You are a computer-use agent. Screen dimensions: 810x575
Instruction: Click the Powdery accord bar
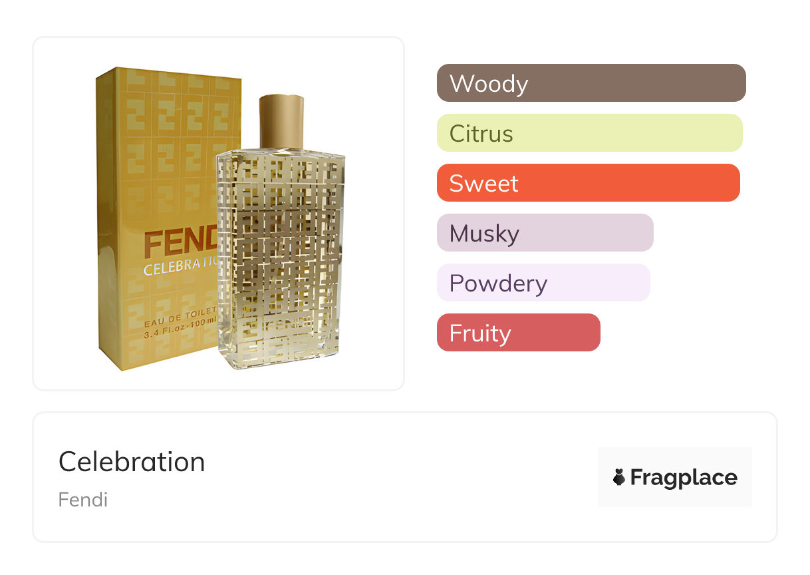click(543, 283)
